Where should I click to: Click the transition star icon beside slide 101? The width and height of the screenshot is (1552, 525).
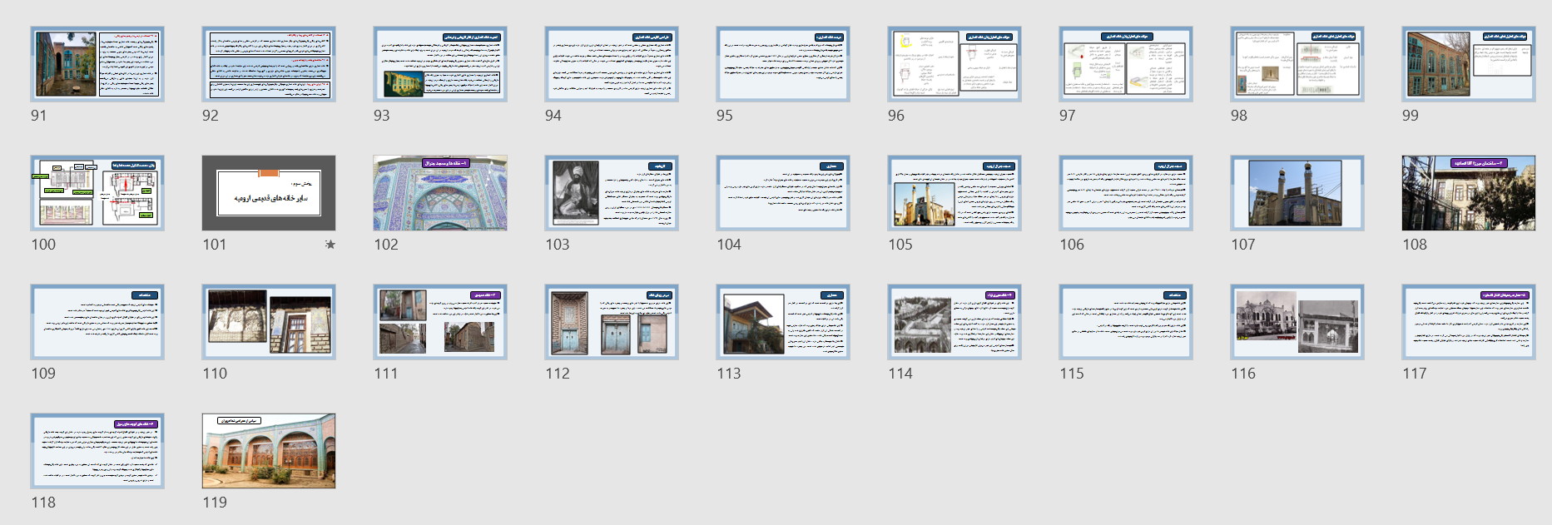click(x=330, y=245)
